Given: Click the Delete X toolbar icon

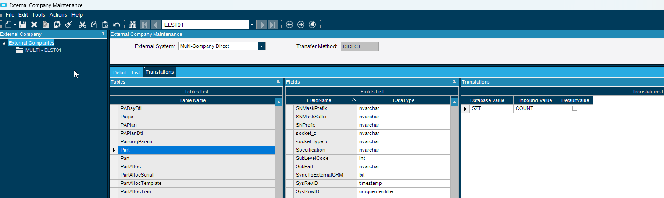Looking at the screenshot, I should (x=34, y=25).
